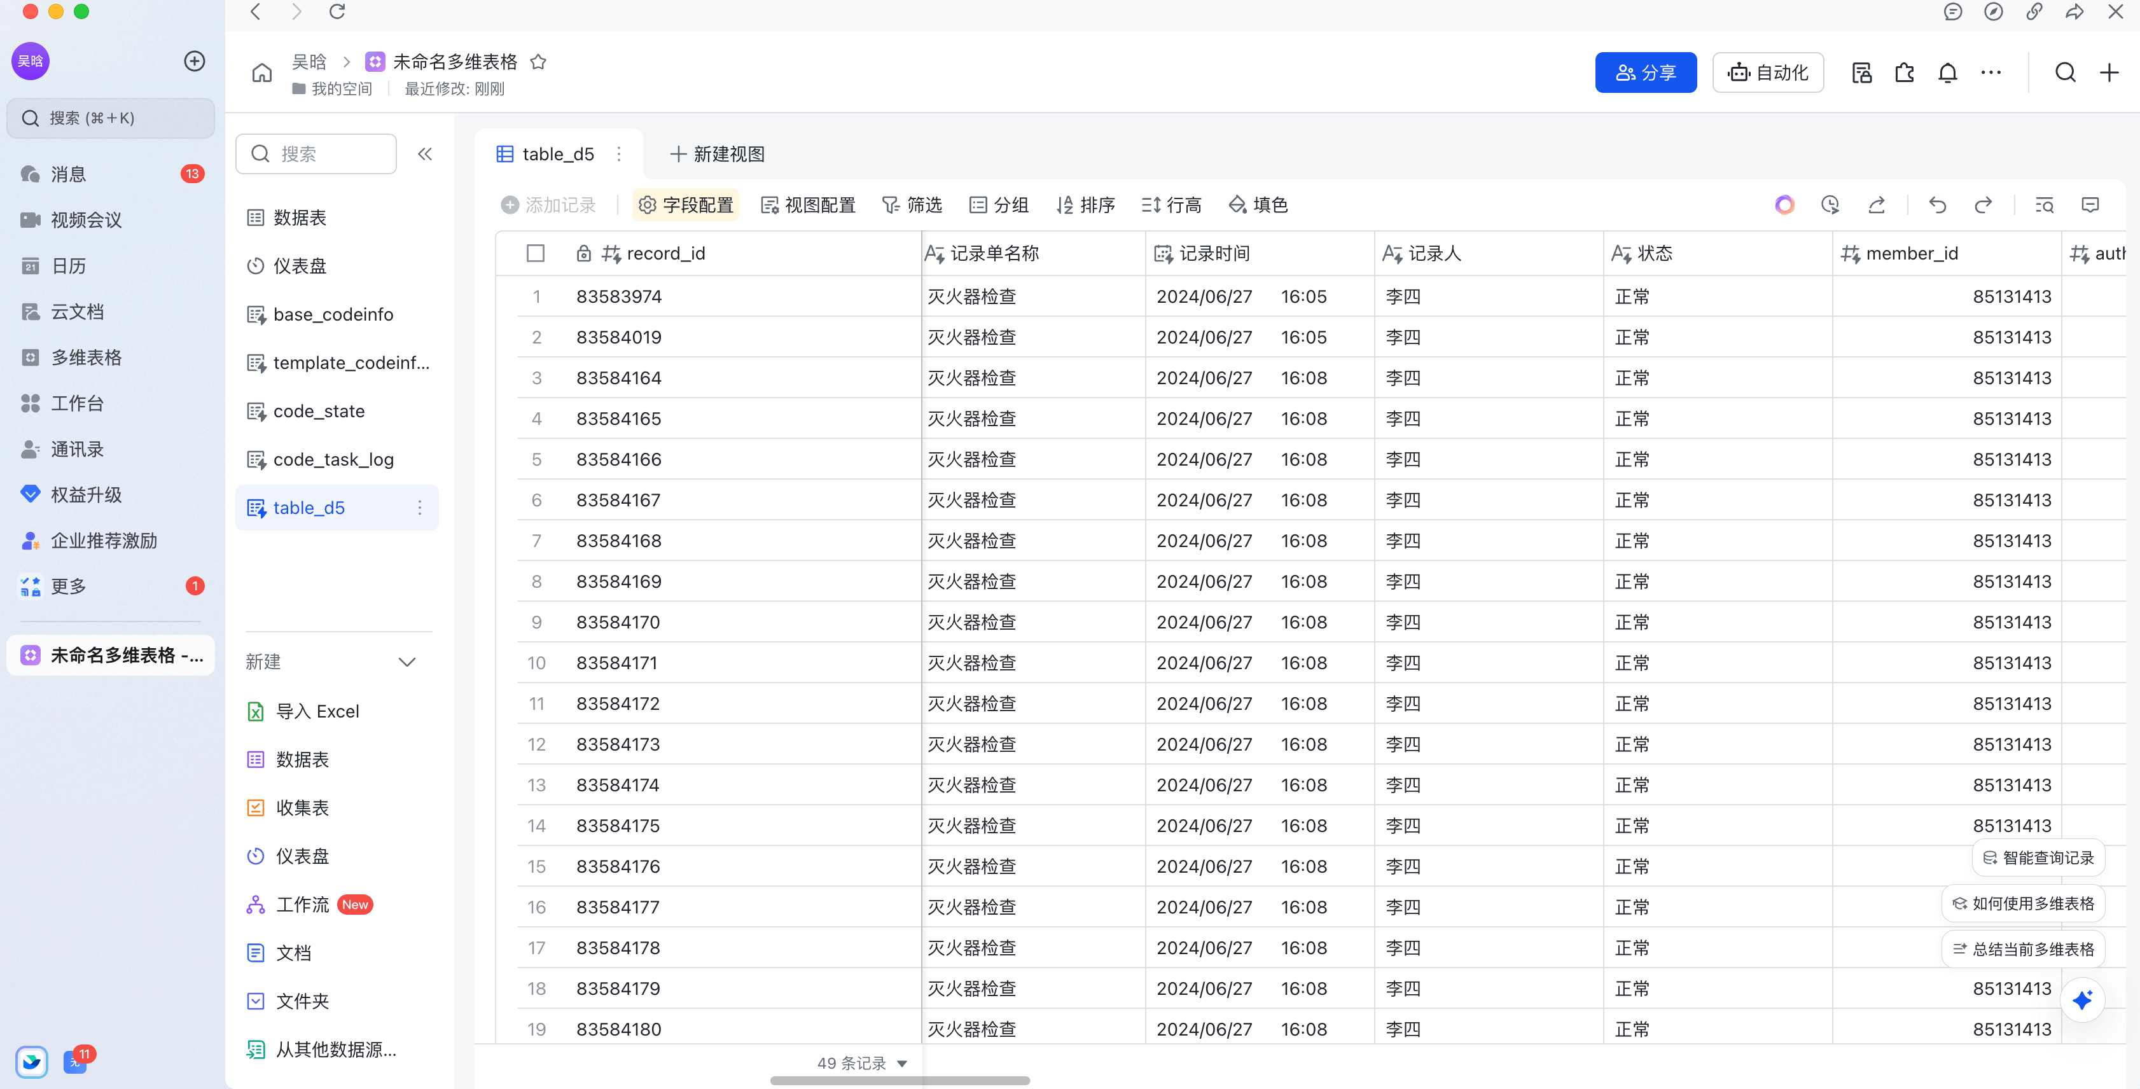Click the export share arrow in toolbar
This screenshot has height=1089, width=2140.
click(x=1877, y=204)
